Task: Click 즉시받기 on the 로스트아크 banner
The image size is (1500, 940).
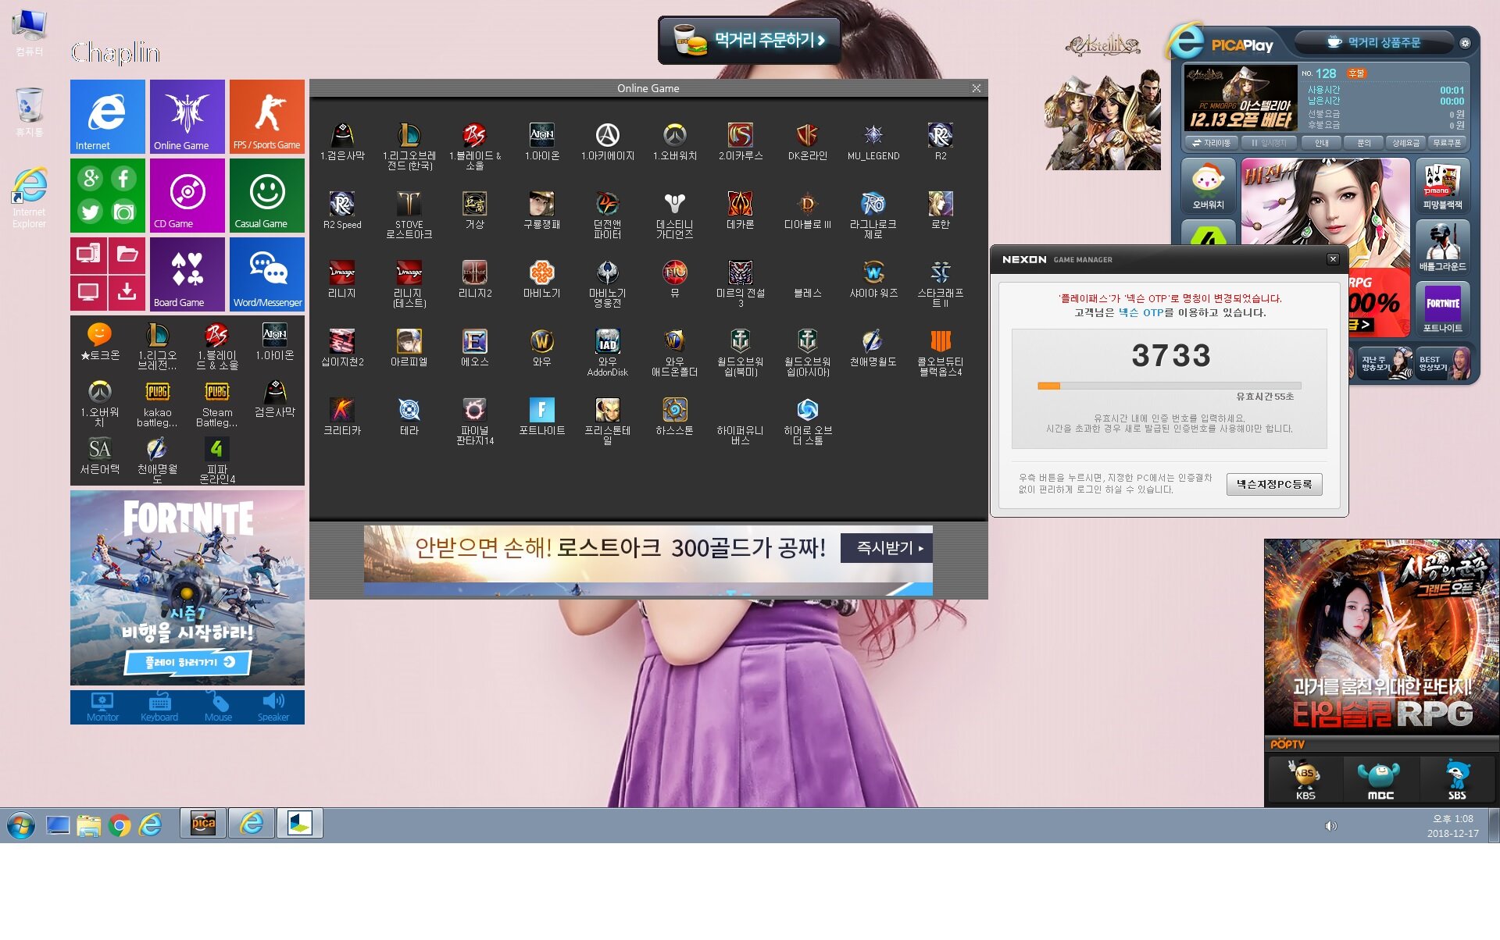Action: [887, 548]
